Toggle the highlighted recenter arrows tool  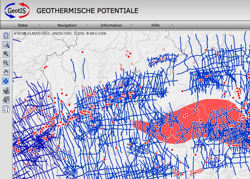[x=6, y=81]
